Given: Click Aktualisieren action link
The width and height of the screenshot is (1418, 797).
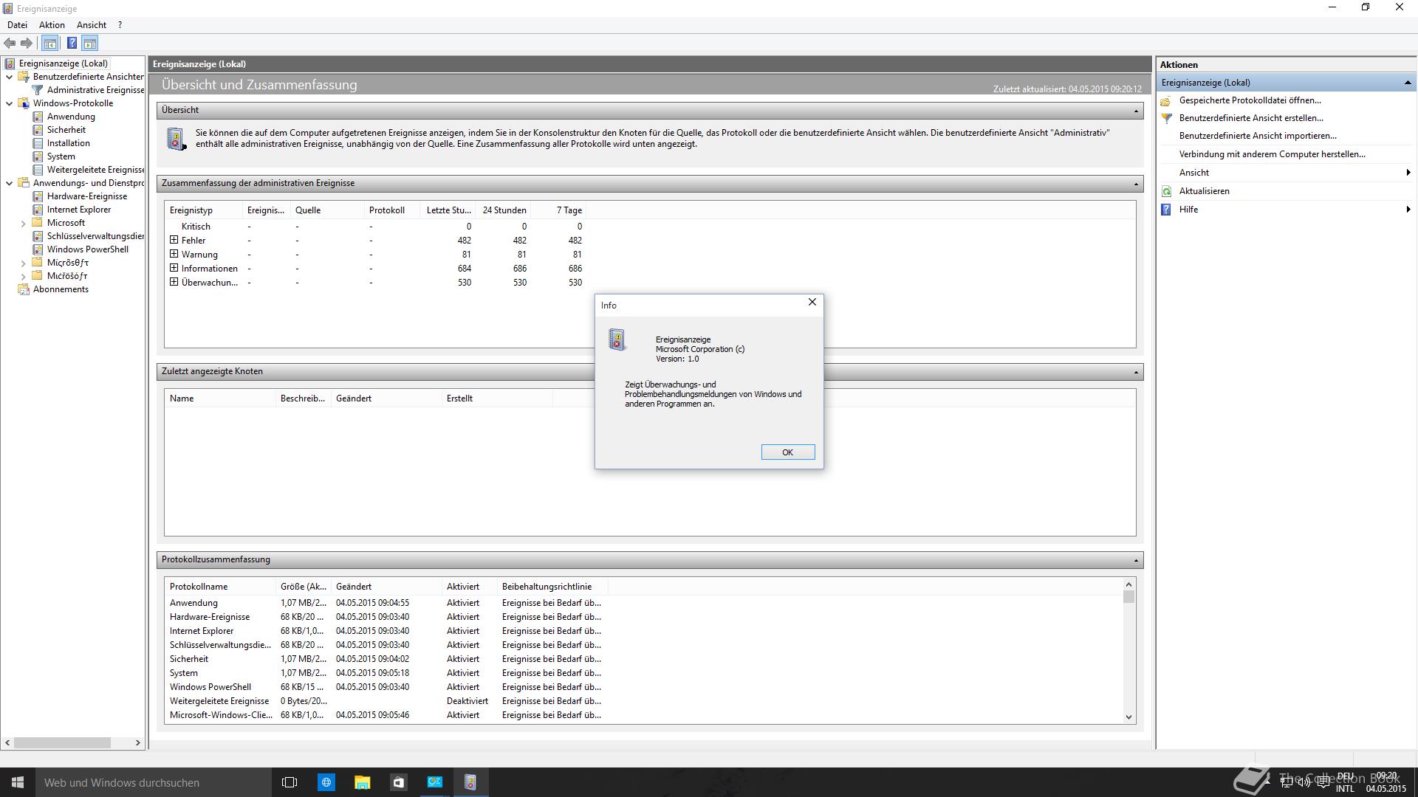Looking at the screenshot, I should (1204, 191).
